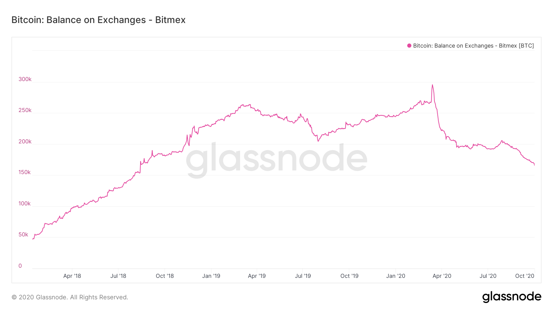Click the Jan '20 x-axis label

395,276
